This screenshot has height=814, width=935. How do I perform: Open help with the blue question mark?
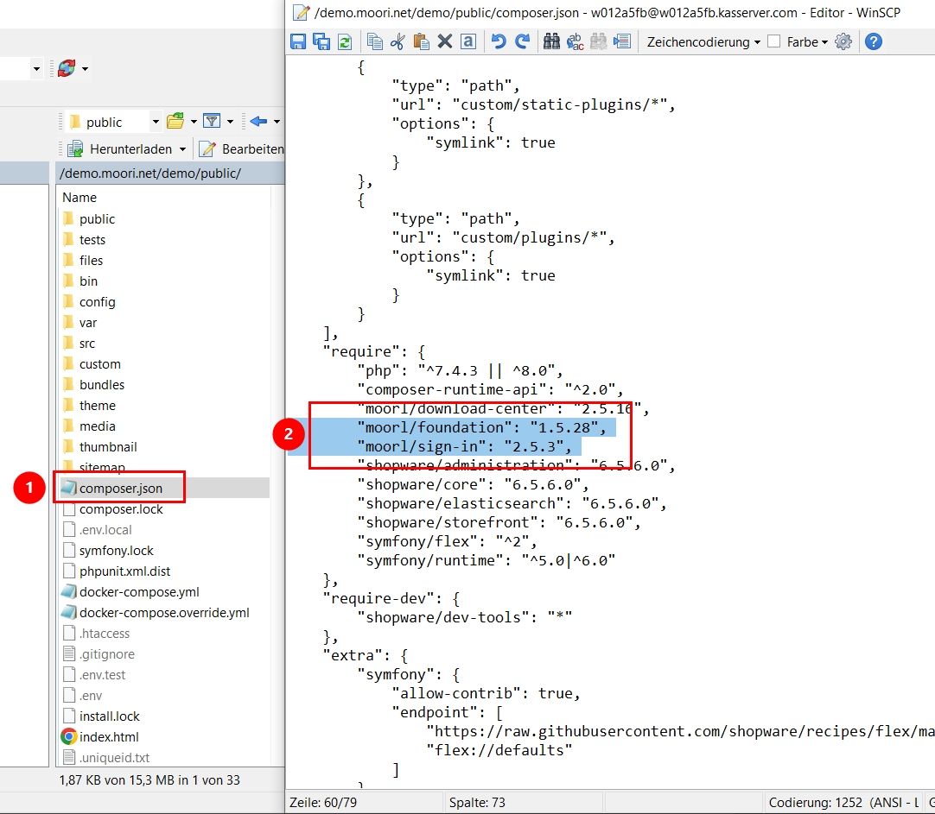[x=874, y=41]
